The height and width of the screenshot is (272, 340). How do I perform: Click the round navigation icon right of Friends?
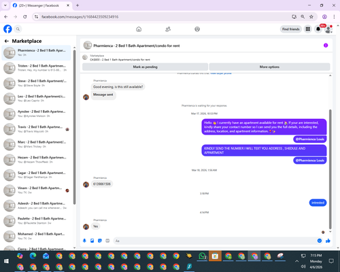[197, 29]
